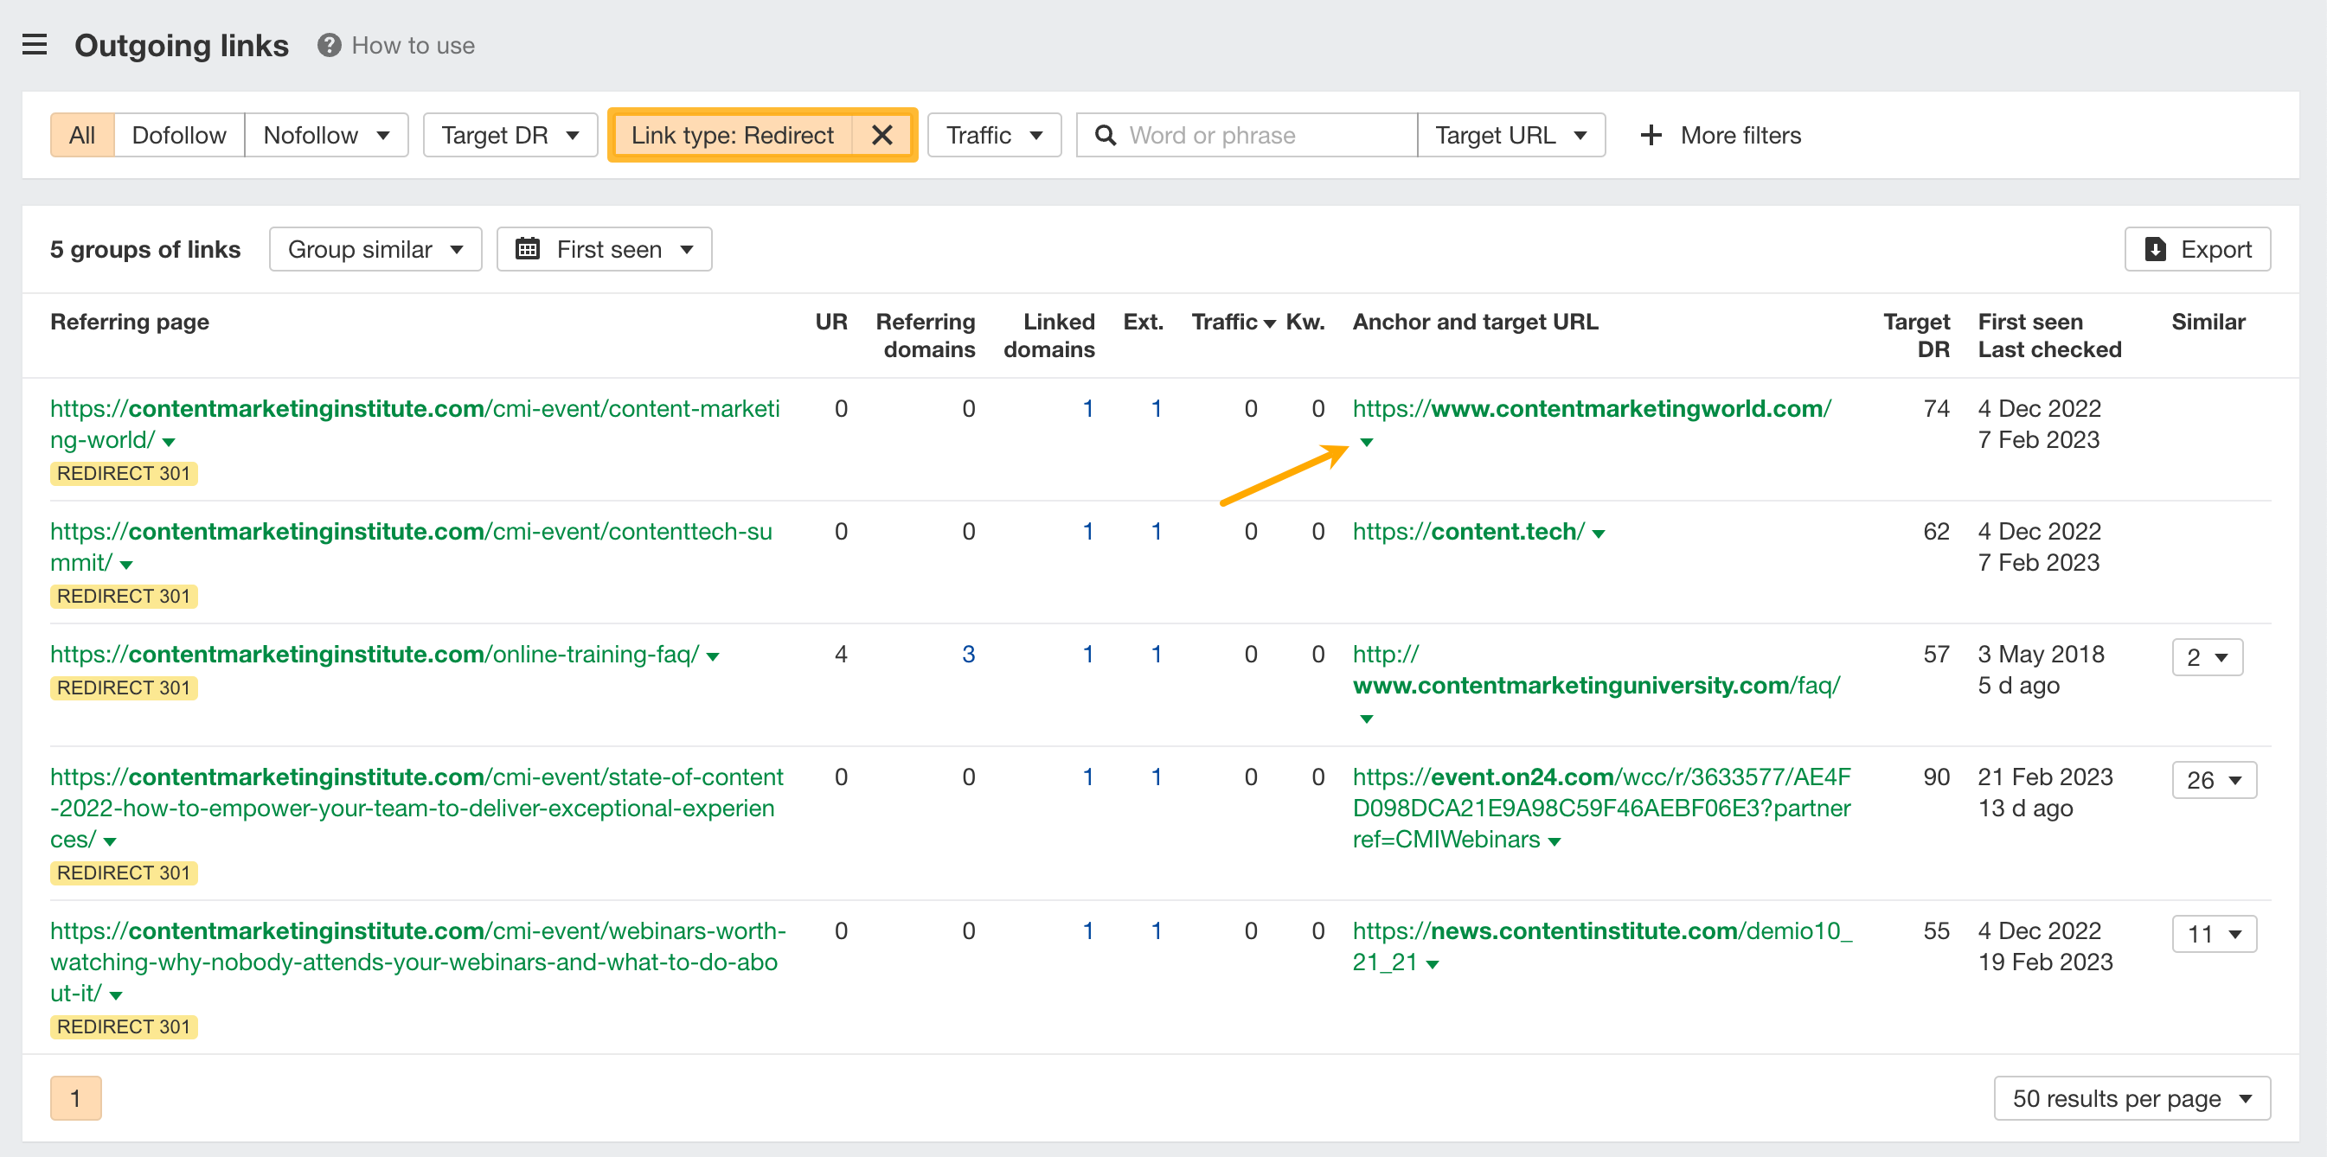This screenshot has width=2327, height=1157.
Task: Expand caret after state-of-content referring page
Action: 110,841
